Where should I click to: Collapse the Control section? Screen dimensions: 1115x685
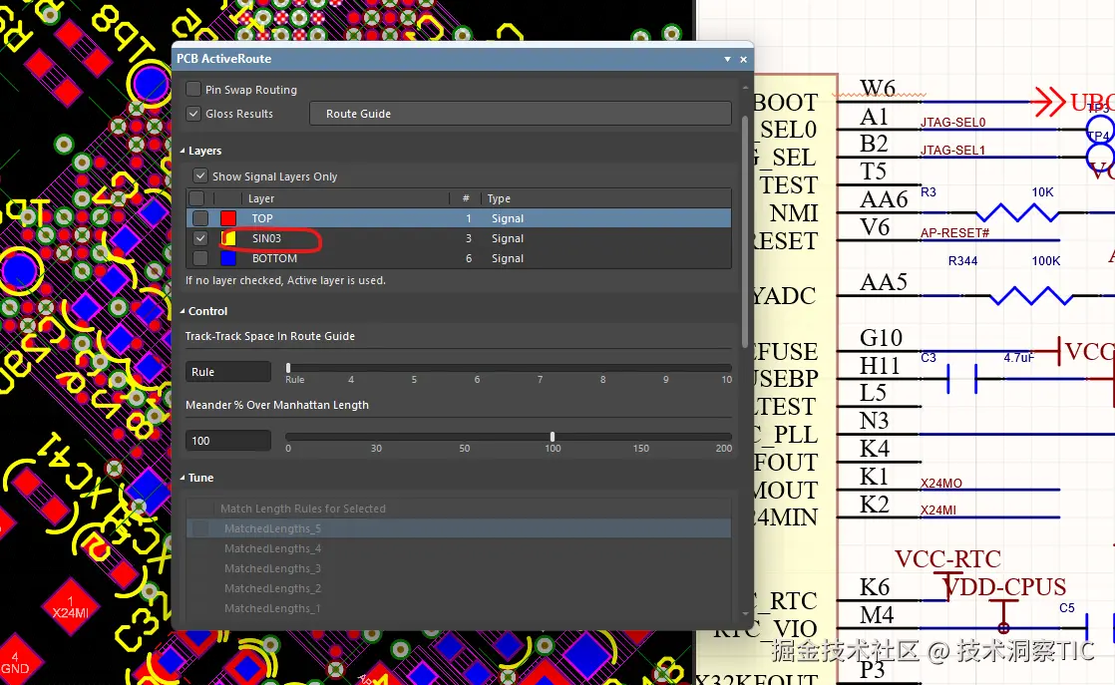(183, 311)
